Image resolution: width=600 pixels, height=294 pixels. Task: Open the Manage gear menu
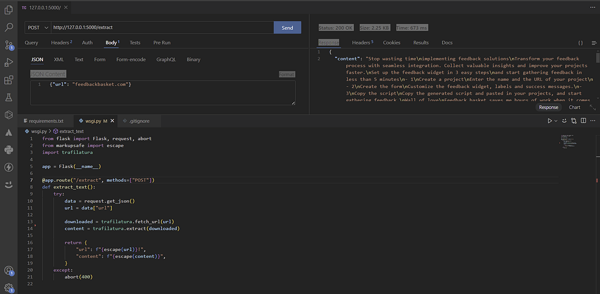pos(9,288)
